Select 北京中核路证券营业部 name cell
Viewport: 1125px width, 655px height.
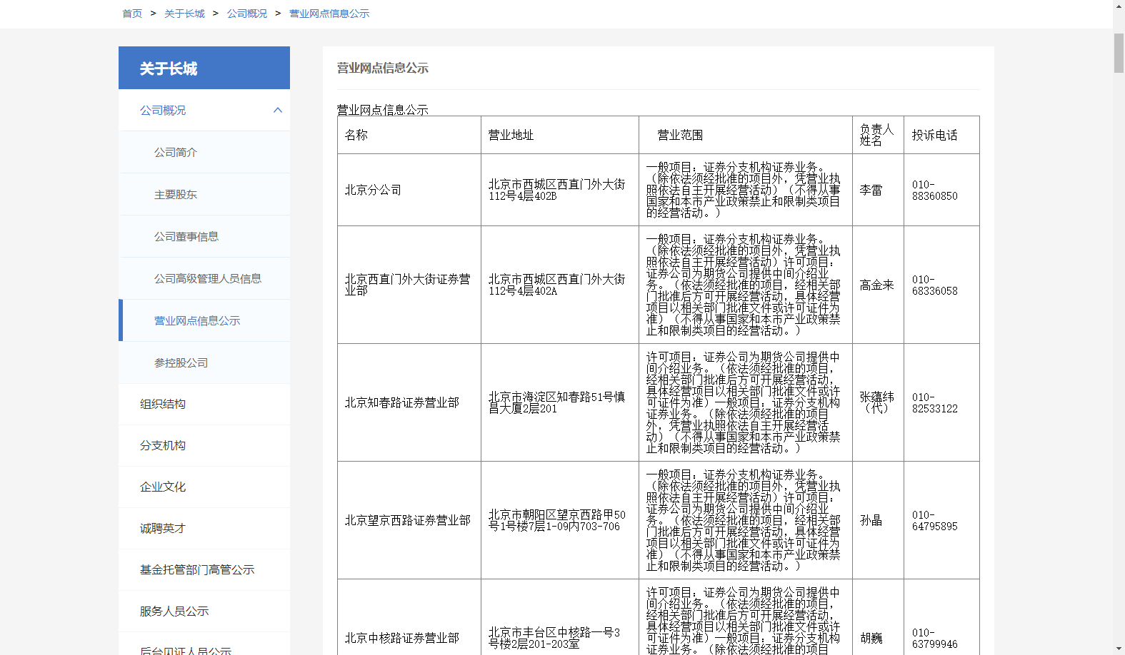click(x=409, y=617)
